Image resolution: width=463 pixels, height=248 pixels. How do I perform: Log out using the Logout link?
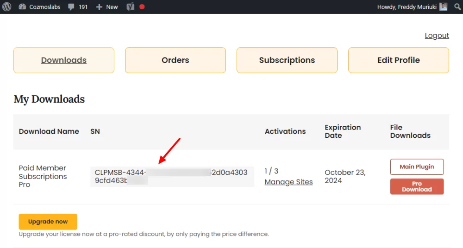pyautogui.click(x=437, y=36)
